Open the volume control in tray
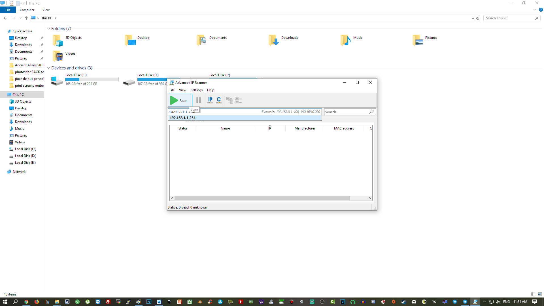Viewport: 544px width, 306px height. pos(498,302)
